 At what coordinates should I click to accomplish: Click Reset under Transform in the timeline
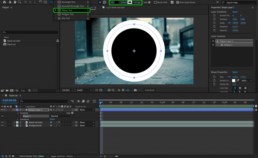click(x=52, y=119)
